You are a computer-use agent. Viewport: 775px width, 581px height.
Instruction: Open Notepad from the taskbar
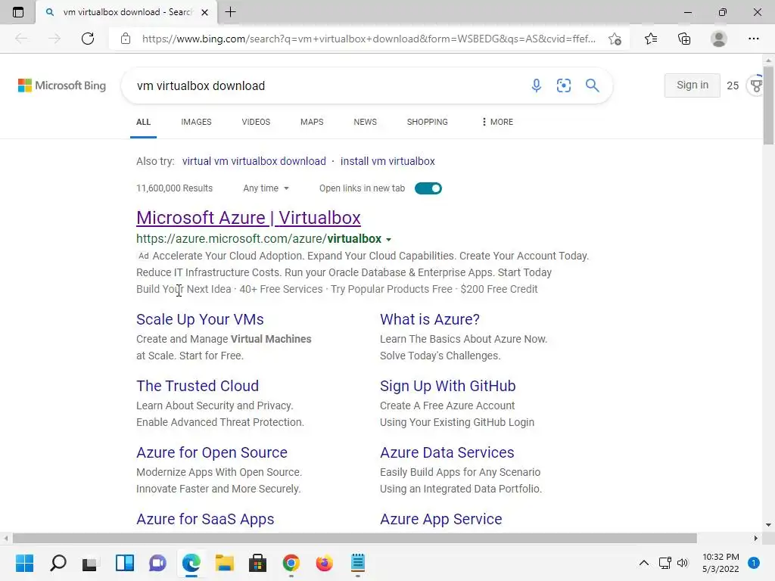[x=358, y=563]
